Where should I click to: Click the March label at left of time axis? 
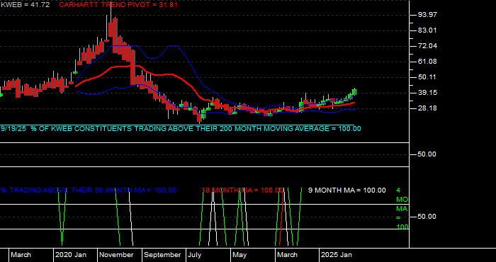point(21,255)
